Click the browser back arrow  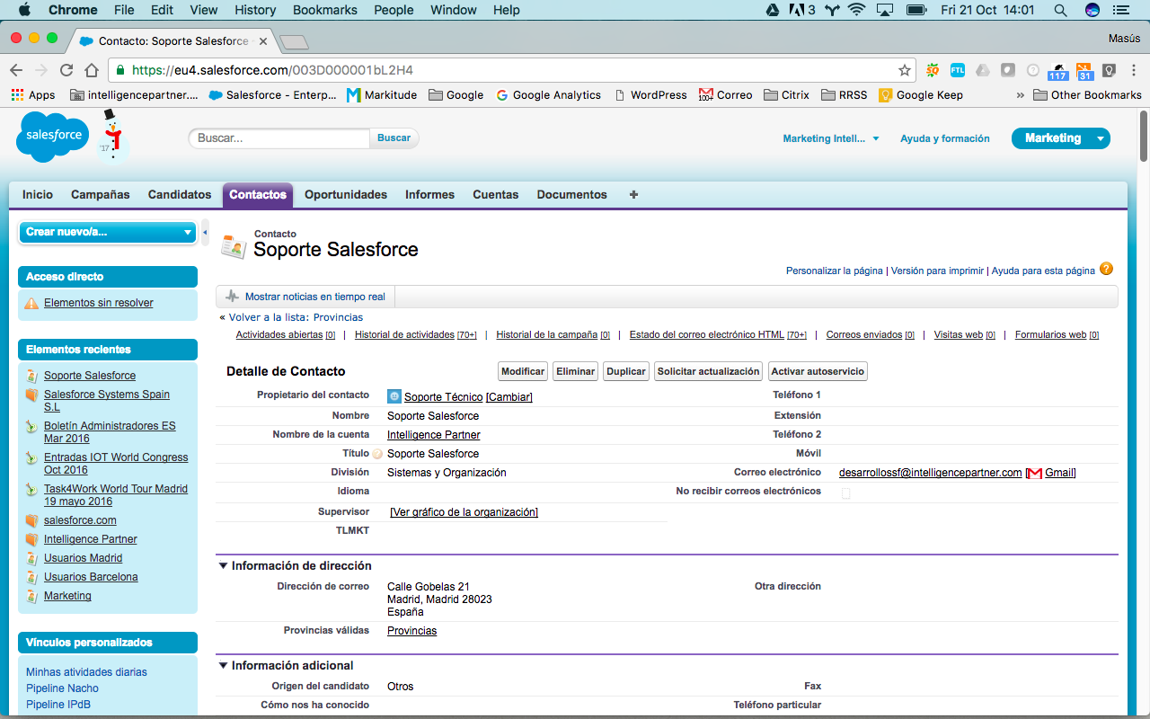coord(16,70)
